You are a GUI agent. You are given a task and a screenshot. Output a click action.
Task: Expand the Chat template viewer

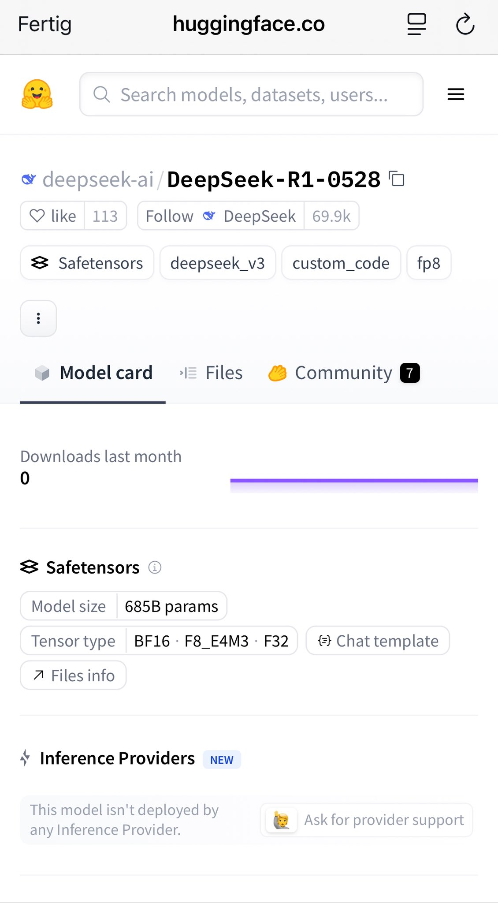378,641
